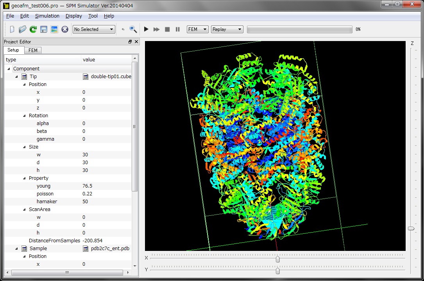Click the Tip component file icon
Screen dimensions: 424x281
click(x=24, y=77)
